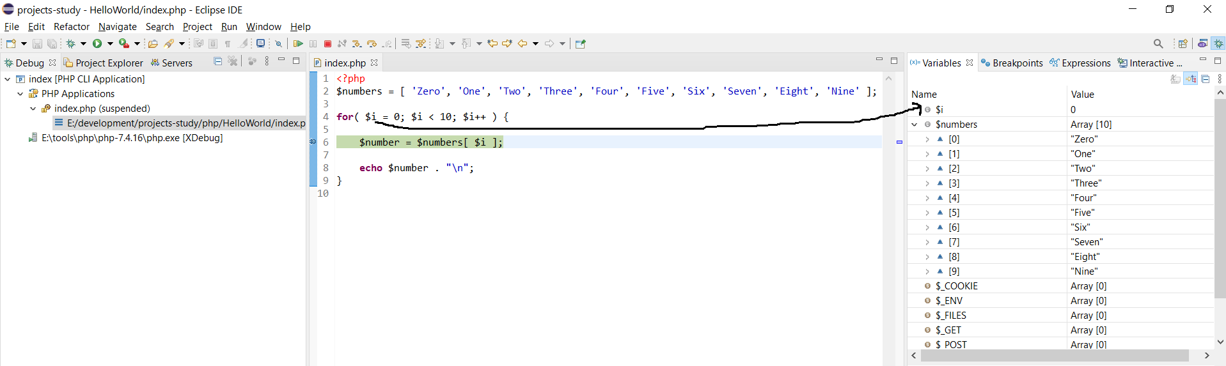Screen dimensions: 1226x366
Task: Open Variables view three-dot menu
Action: [x=1220, y=79]
